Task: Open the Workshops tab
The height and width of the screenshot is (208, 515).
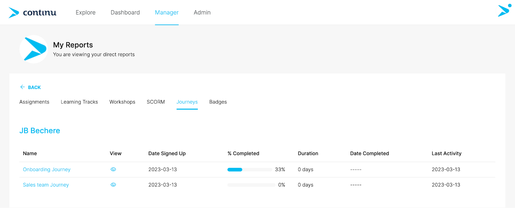Action: click(x=122, y=102)
